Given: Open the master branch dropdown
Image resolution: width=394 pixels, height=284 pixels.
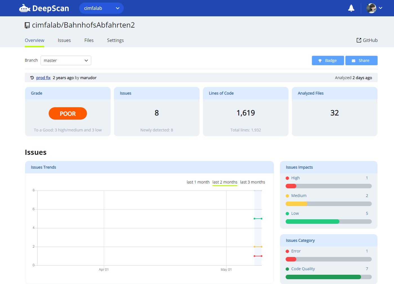Looking at the screenshot, I should pyautogui.click(x=66, y=61).
